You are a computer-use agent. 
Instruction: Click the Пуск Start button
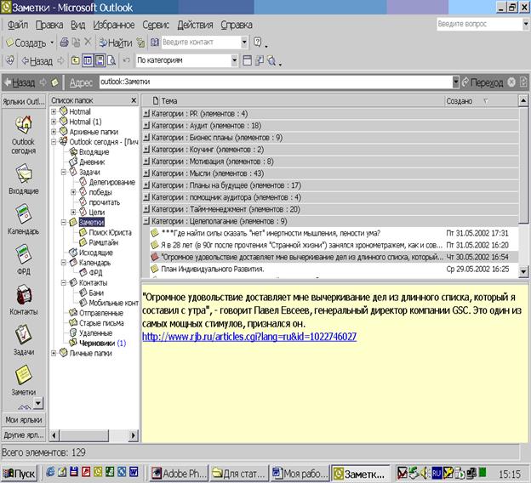pyautogui.click(x=20, y=473)
